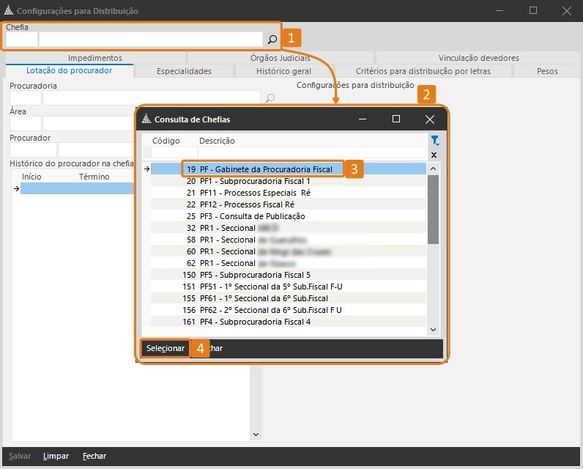Click the Chefia search magnifier icon

coord(272,40)
